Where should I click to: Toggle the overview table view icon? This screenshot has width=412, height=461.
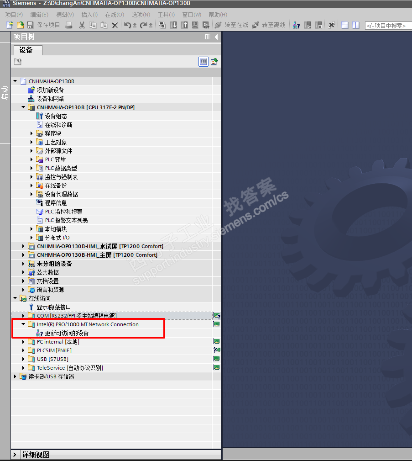(x=203, y=62)
